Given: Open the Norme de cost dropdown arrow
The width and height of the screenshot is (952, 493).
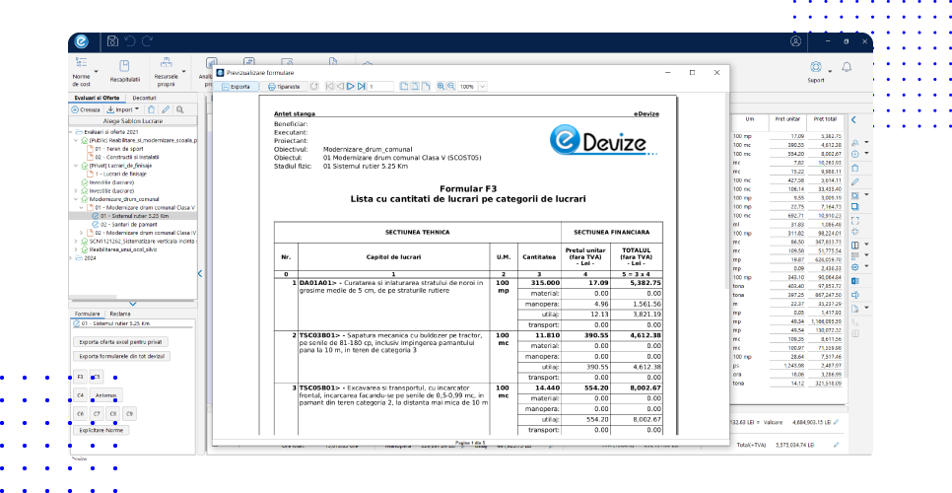Looking at the screenshot, I should pos(96,72).
